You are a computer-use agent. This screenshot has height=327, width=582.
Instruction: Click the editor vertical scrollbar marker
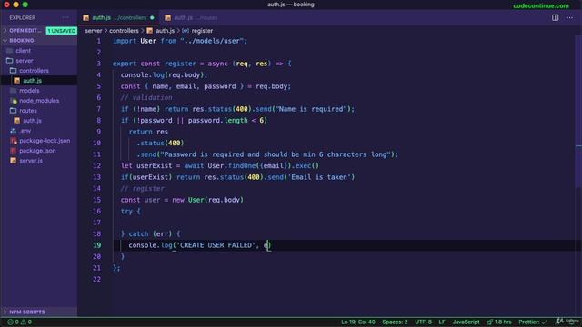coord(578,146)
